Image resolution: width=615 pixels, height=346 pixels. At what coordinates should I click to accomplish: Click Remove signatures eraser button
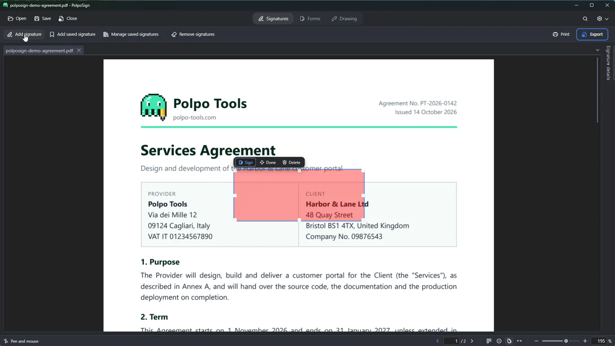[x=193, y=34]
